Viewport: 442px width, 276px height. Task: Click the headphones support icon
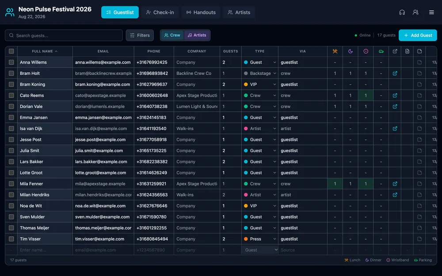(x=402, y=12)
